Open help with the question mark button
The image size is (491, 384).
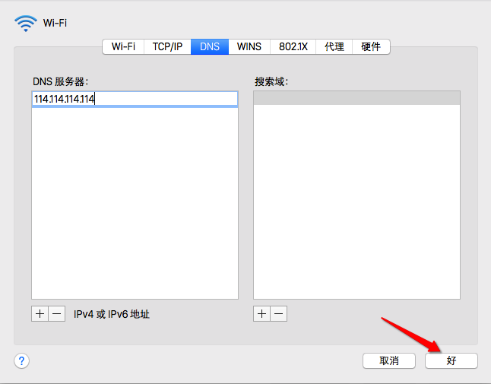pos(22,360)
